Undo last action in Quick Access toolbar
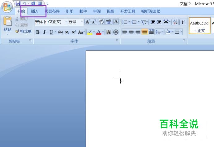 pyautogui.click(x=24, y=3)
